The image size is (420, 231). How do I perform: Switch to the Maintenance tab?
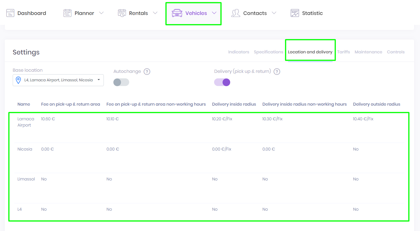pyautogui.click(x=368, y=52)
